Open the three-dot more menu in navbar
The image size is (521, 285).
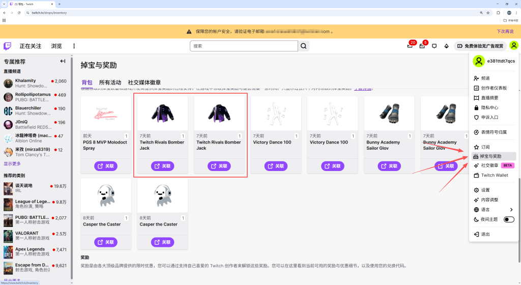(74, 46)
